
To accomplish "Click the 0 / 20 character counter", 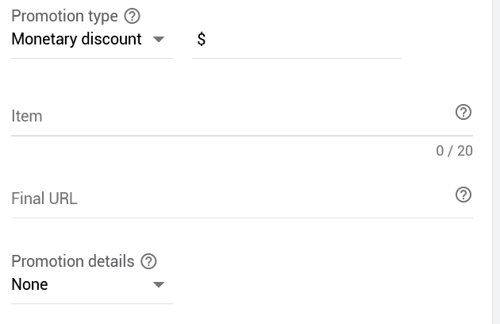I will click(x=454, y=151).
